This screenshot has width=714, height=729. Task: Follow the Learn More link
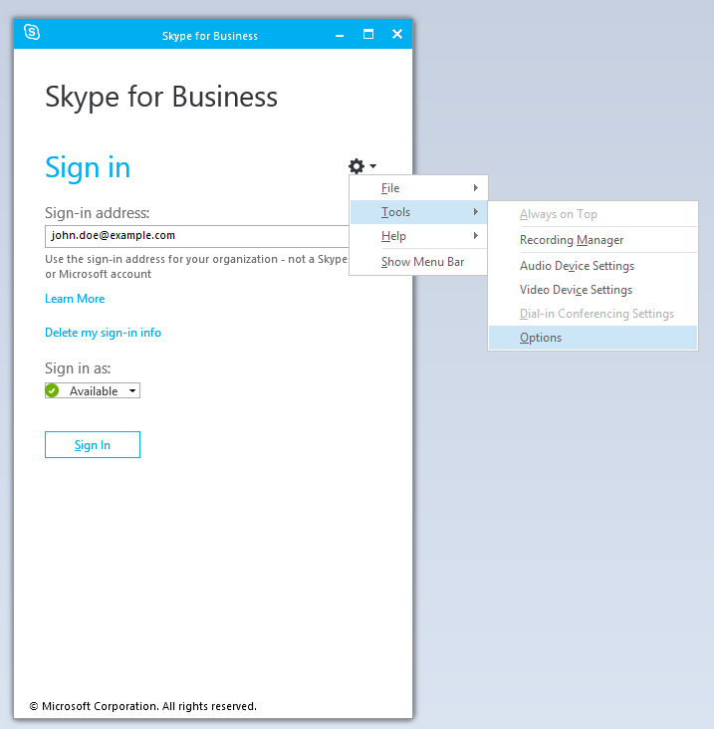click(x=75, y=299)
